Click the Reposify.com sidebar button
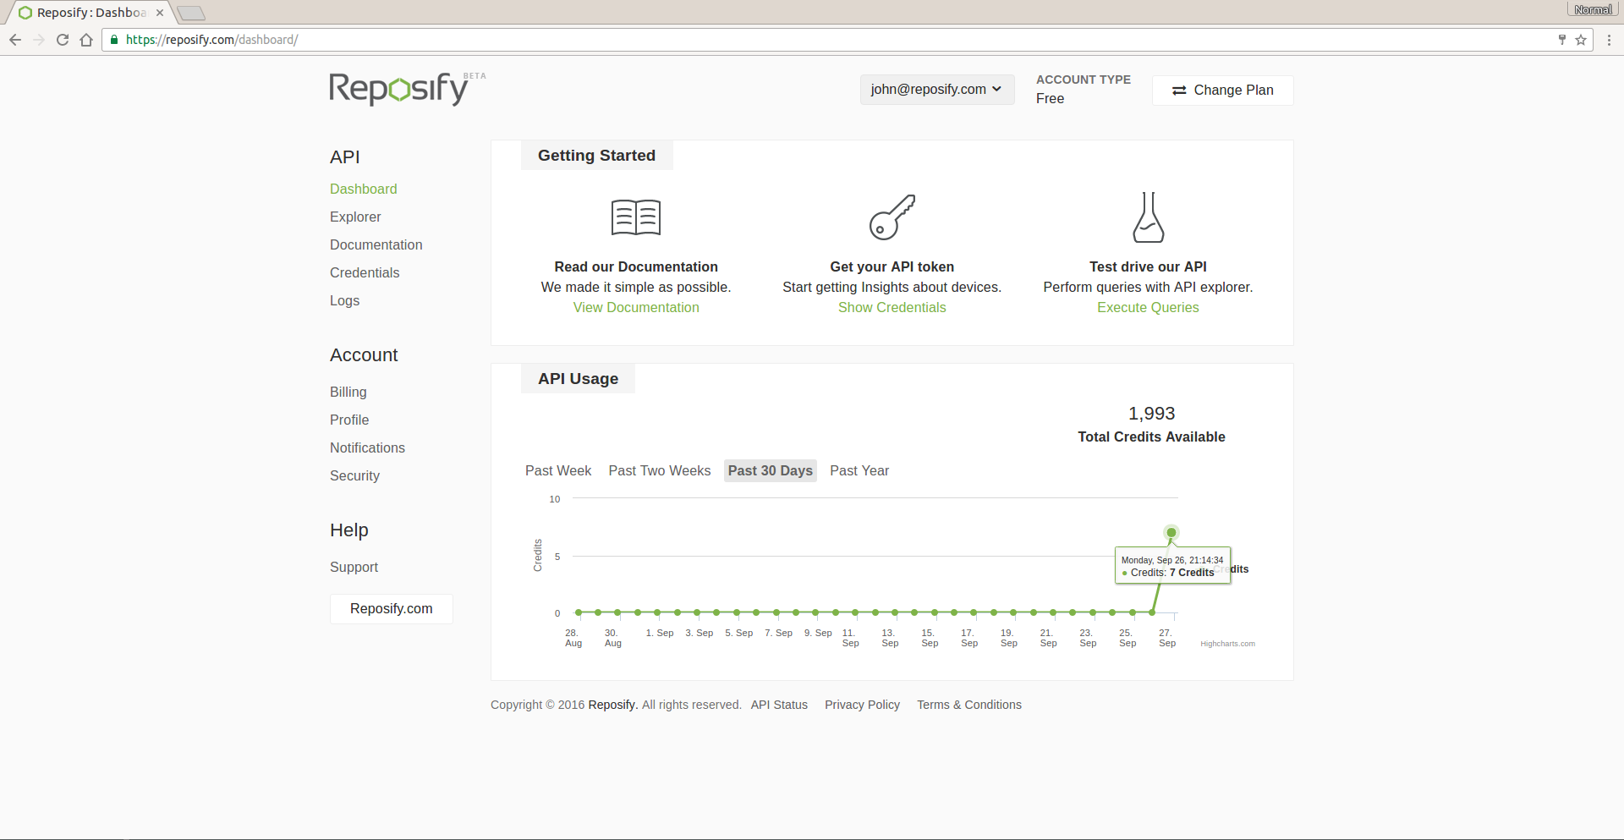This screenshot has height=840, width=1624. (391, 609)
